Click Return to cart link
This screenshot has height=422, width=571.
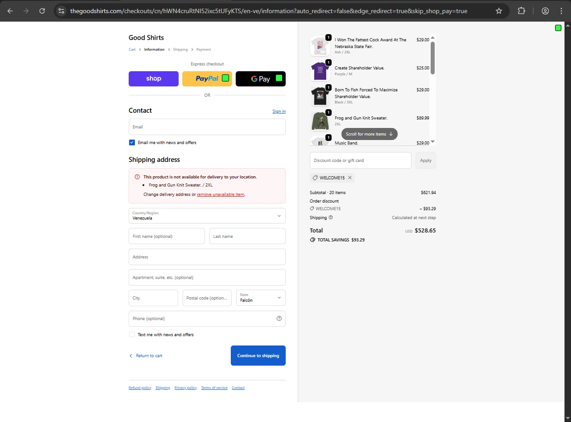(146, 356)
